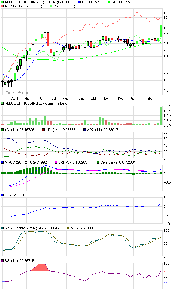Click the EXP (9): 0,1682631 value
The width and height of the screenshot is (176, 296).
pyautogui.click(x=74, y=162)
